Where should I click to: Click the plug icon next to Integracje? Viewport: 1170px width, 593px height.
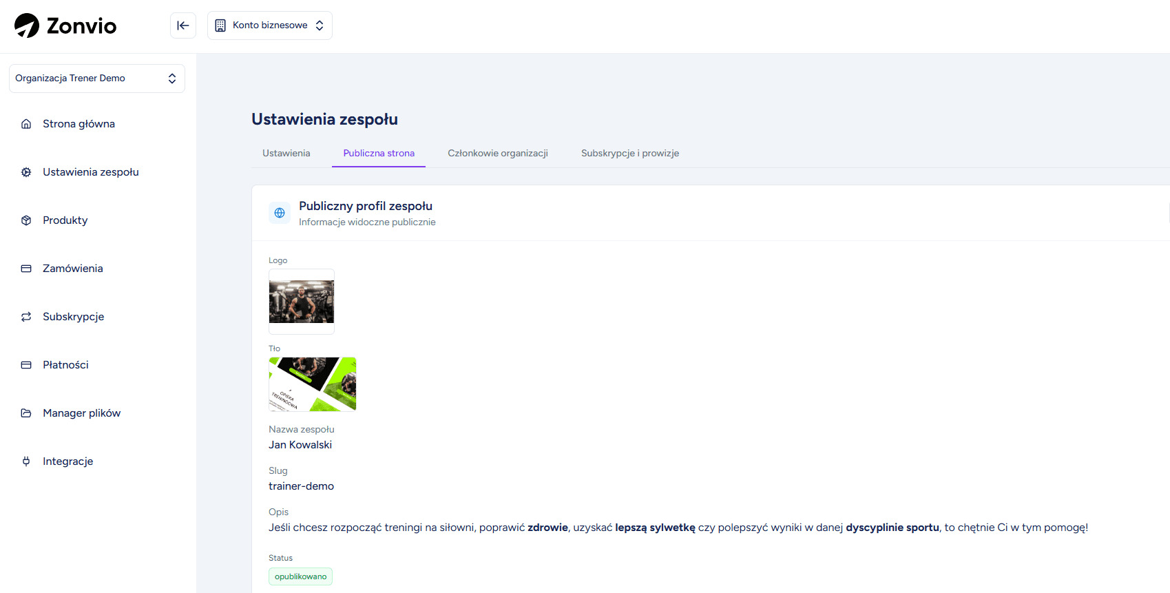(26, 461)
